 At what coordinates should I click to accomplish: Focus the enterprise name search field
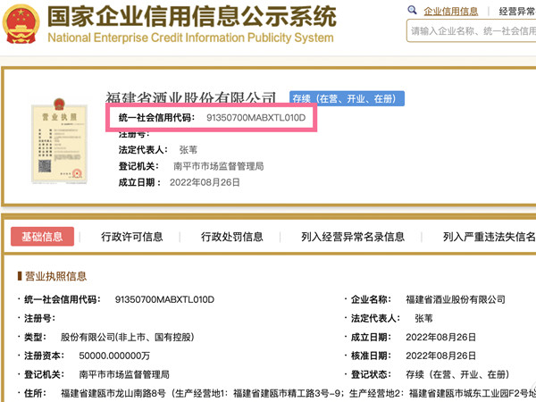click(x=472, y=31)
